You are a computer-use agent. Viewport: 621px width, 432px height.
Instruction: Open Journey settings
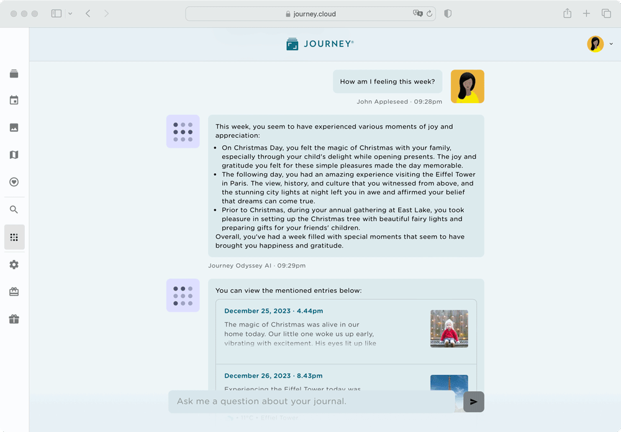pyautogui.click(x=14, y=264)
